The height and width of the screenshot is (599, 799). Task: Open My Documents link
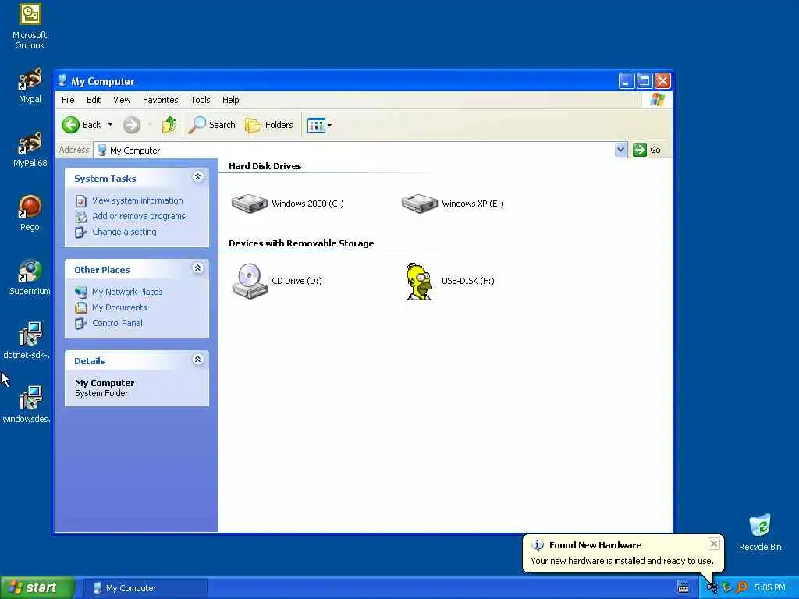pyautogui.click(x=119, y=307)
